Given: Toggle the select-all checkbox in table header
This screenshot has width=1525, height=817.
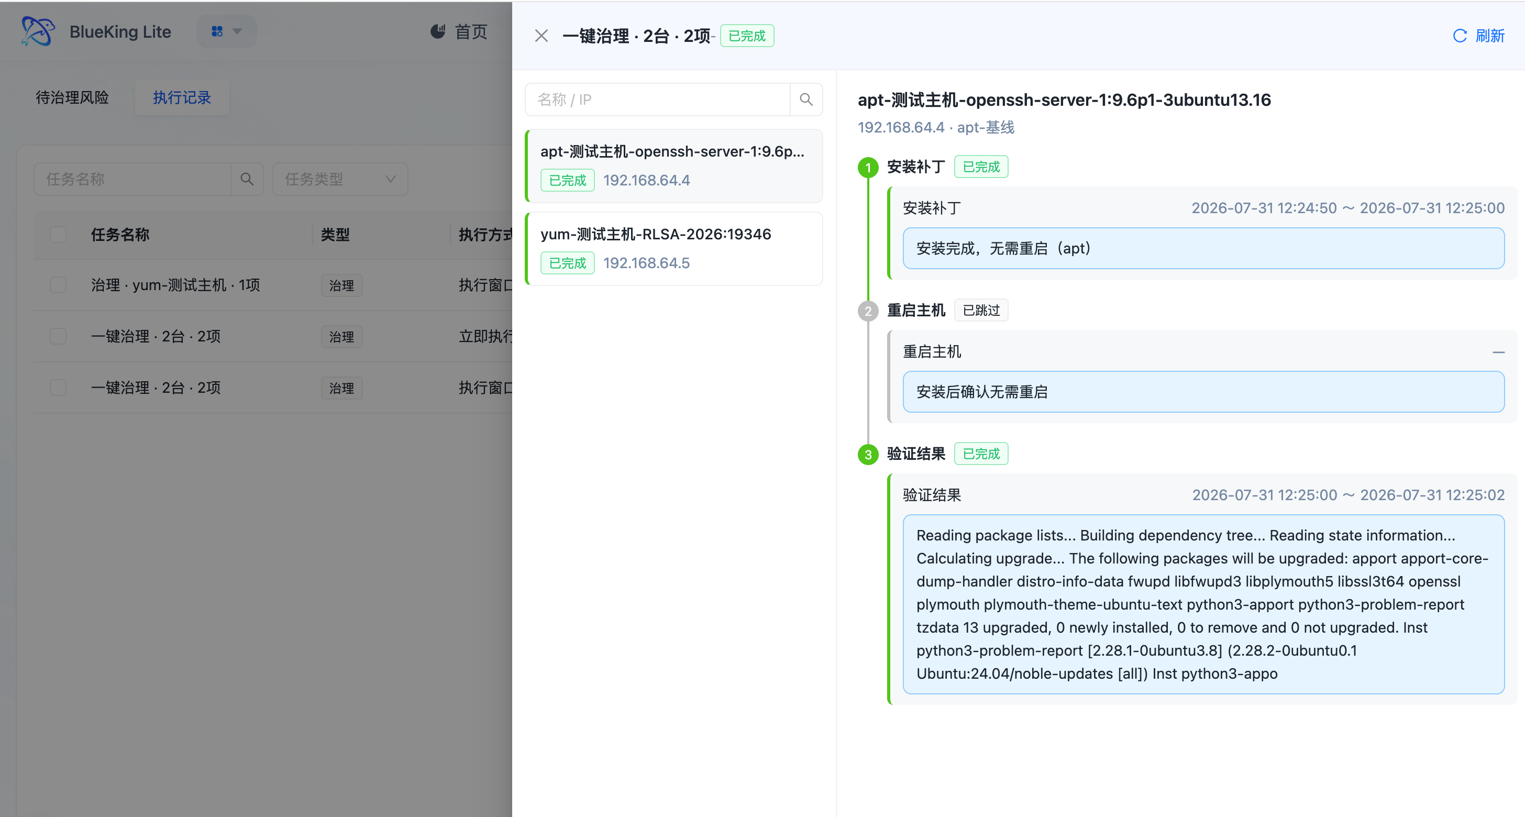Looking at the screenshot, I should (x=58, y=235).
